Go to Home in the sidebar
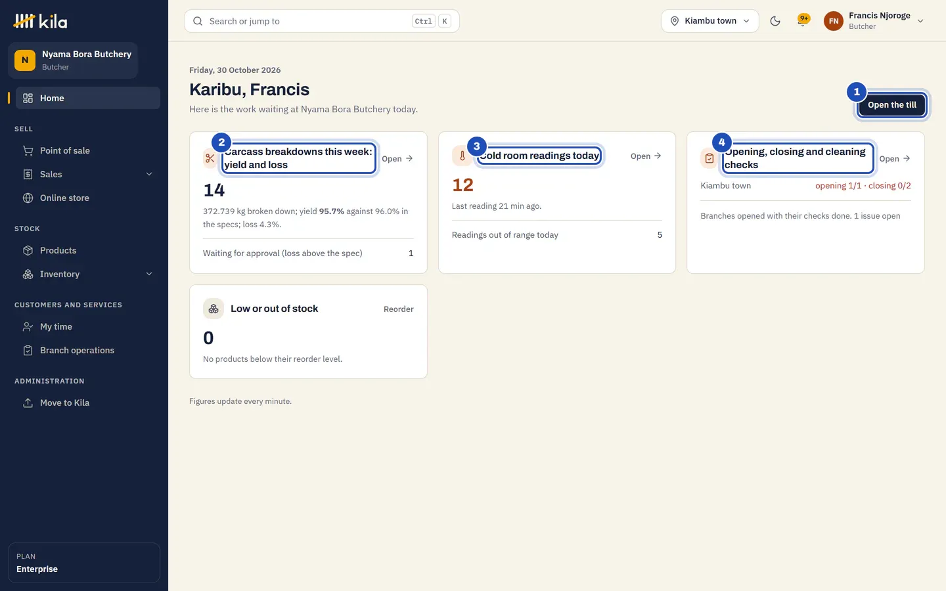The width and height of the screenshot is (946, 591). (x=88, y=98)
